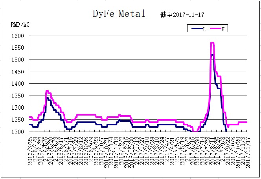Click the H legend label
The height and width of the screenshot is (179, 261).
click(223, 29)
